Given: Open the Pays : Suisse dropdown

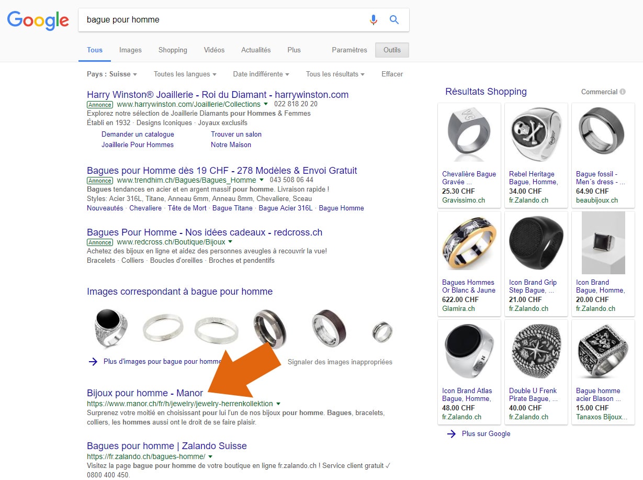Looking at the screenshot, I should pos(111,74).
